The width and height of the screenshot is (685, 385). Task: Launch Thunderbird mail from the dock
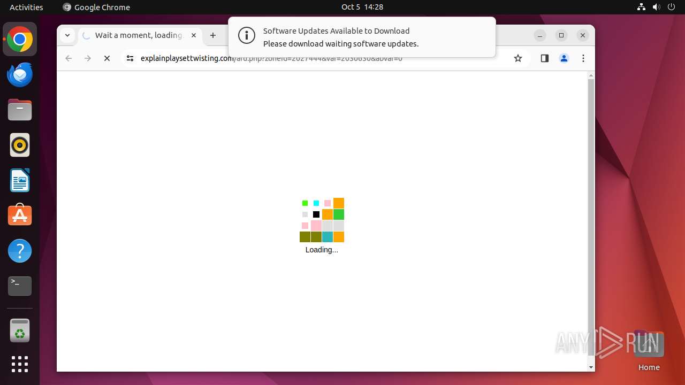pyautogui.click(x=20, y=74)
